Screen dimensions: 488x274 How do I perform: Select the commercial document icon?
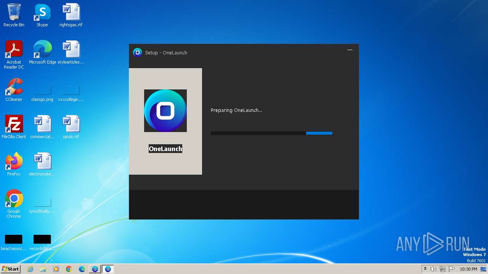pos(42,127)
